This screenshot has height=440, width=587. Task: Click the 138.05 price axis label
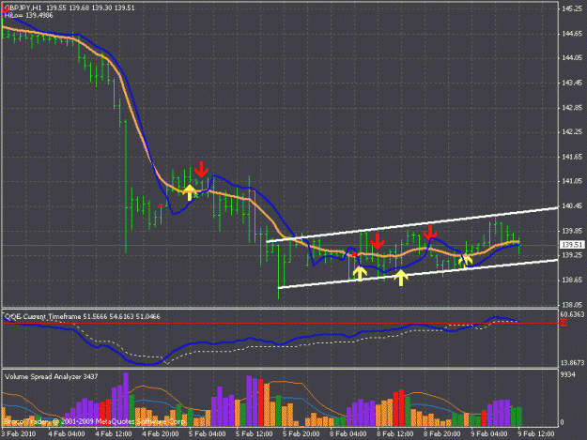click(572, 305)
